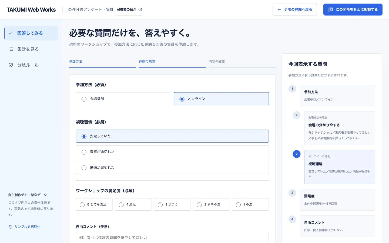
Task: Click the 満足度 question card
Action: coord(337,200)
